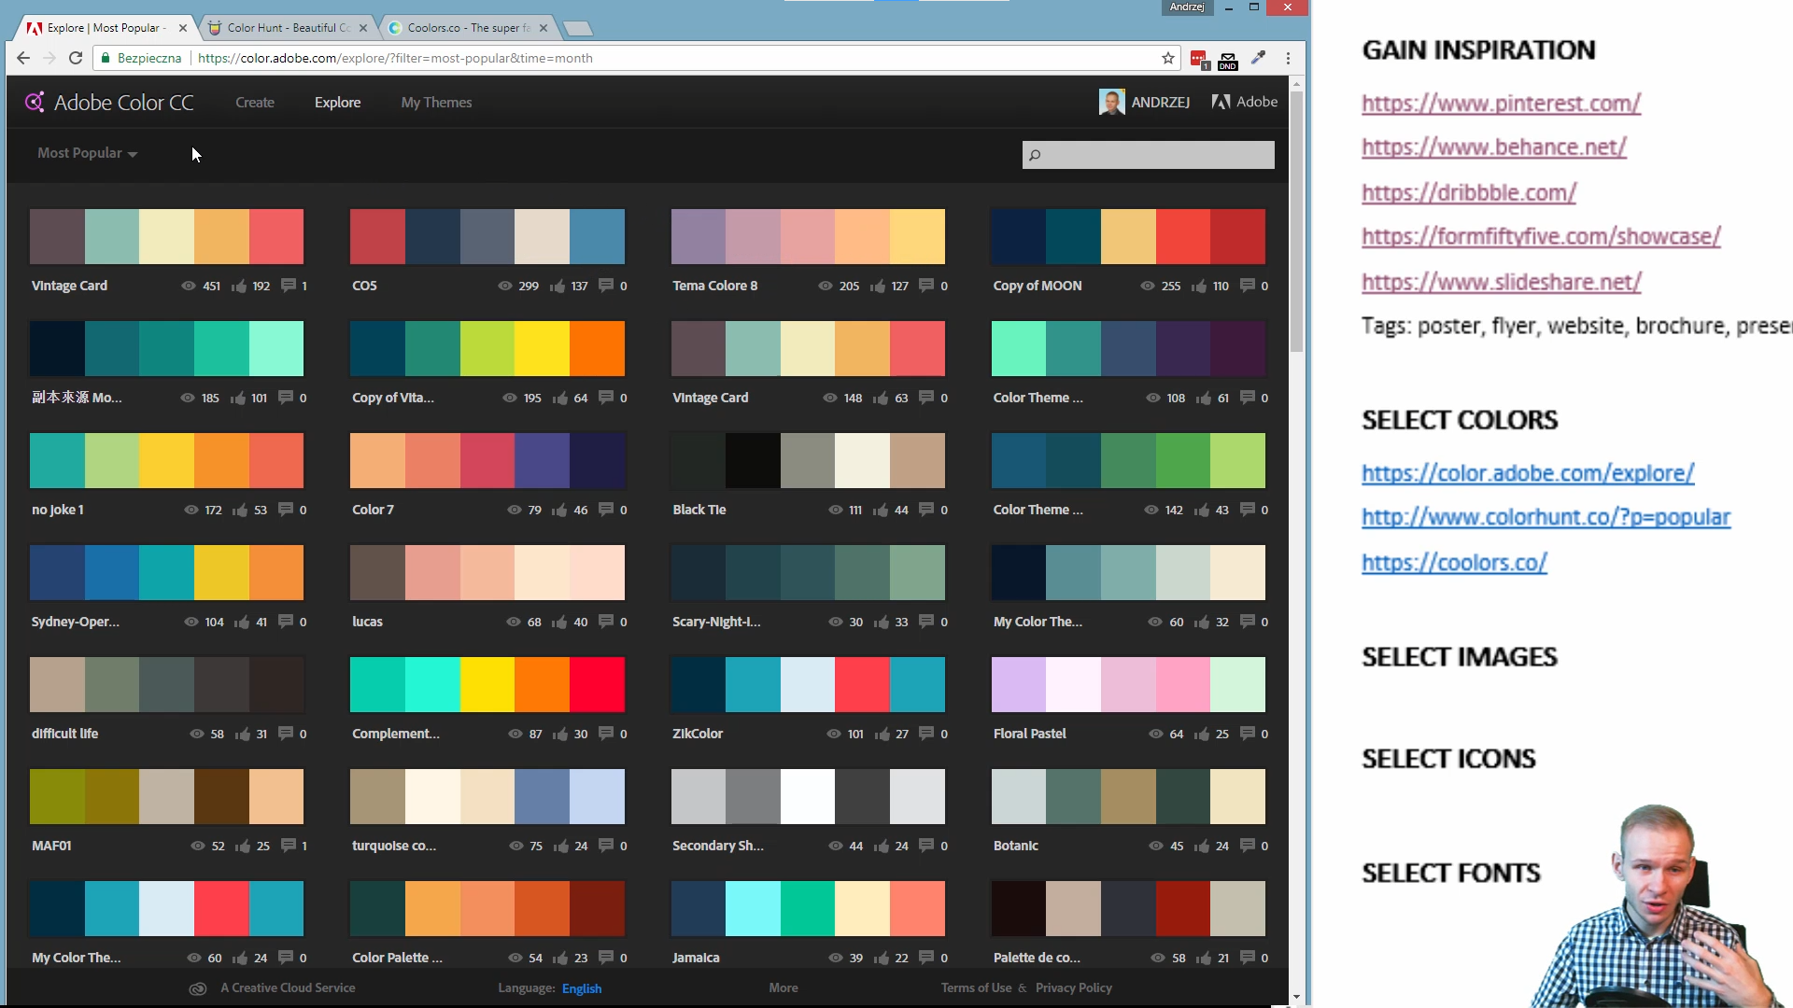
Task: Open the formfiftyfive showcase link
Action: pyautogui.click(x=1541, y=237)
